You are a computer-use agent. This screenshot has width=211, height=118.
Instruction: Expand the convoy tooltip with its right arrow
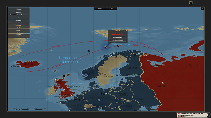(x=127, y=31)
